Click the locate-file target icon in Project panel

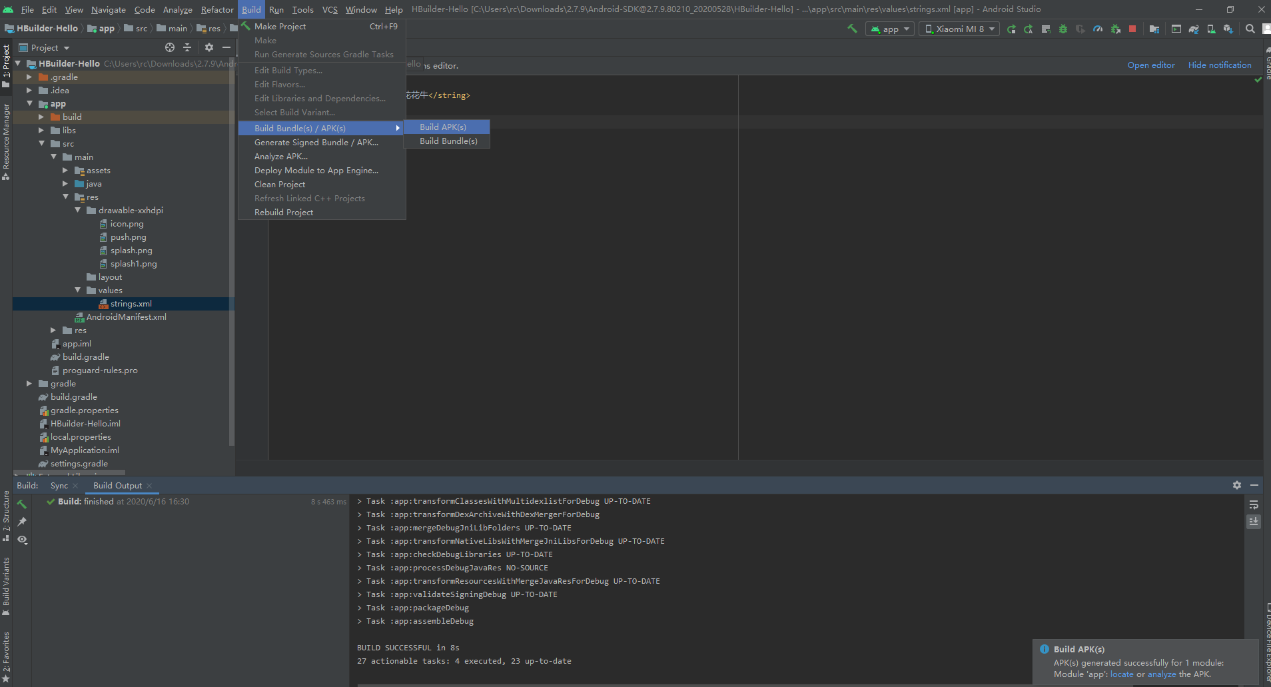(x=170, y=47)
